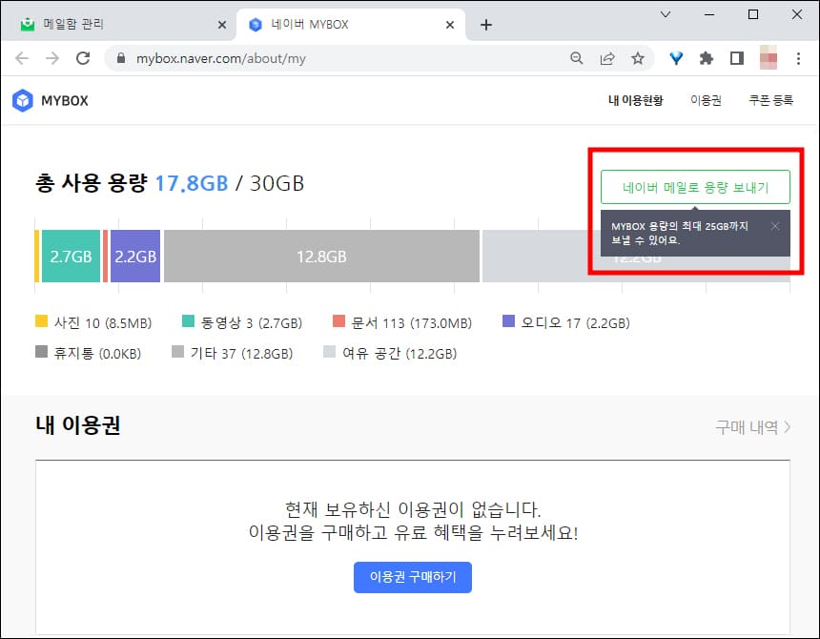Click the bookmark star icon
The image size is (820, 639).
click(638, 58)
